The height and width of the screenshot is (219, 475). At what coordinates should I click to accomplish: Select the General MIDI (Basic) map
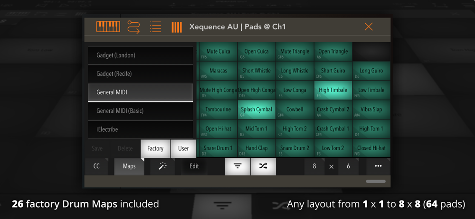pos(140,111)
